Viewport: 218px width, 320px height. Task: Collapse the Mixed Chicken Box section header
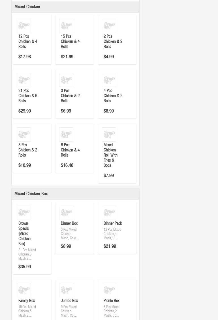click(x=75, y=194)
